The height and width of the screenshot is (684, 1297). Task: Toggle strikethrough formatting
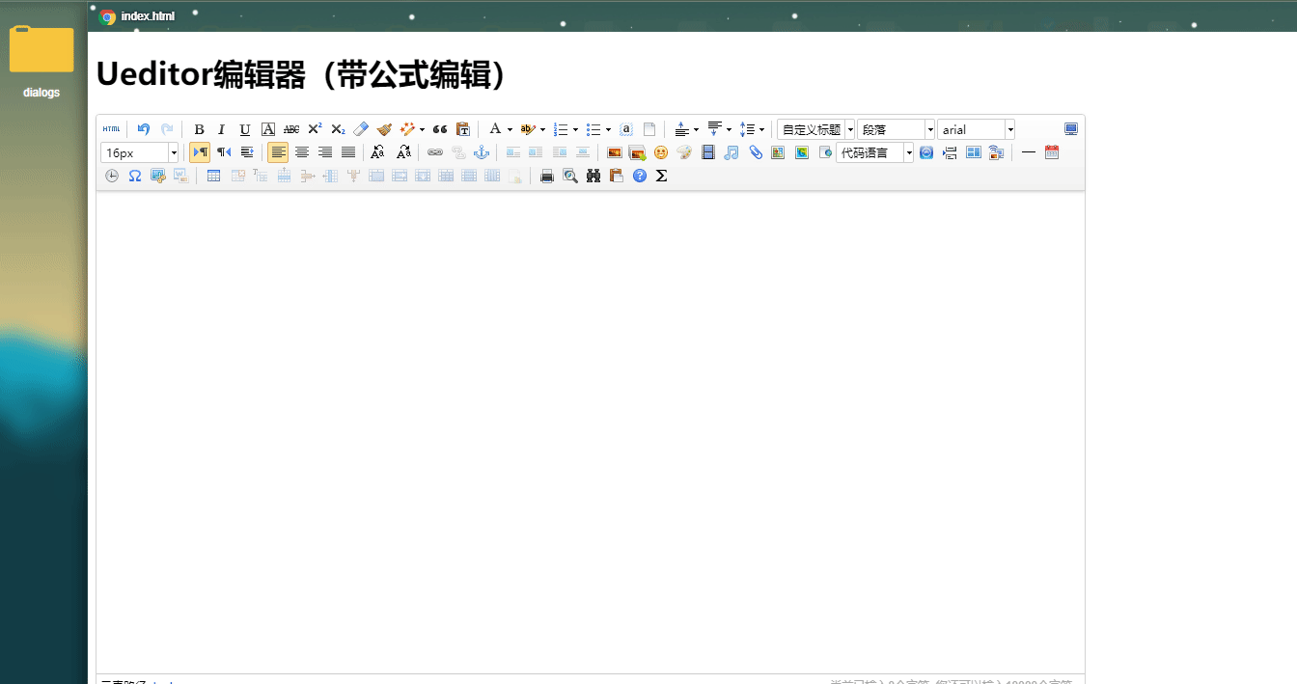(291, 129)
